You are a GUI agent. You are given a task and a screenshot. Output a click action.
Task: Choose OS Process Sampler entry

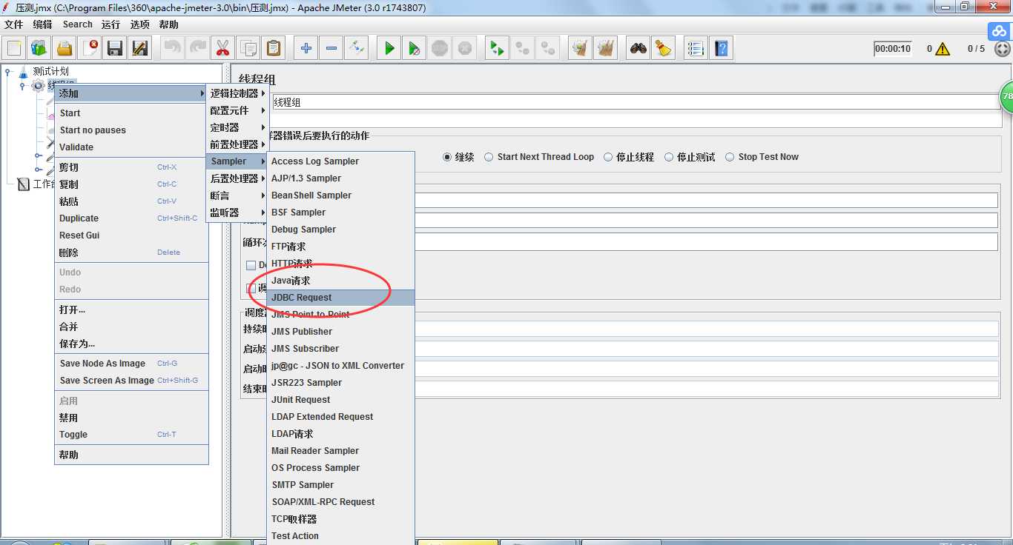pyautogui.click(x=340, y=468)
